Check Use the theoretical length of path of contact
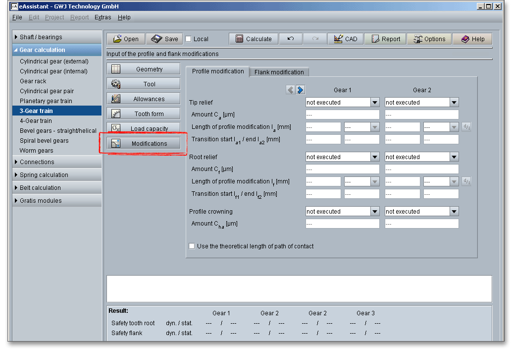 pyautogui.click(x=192, y=246)
